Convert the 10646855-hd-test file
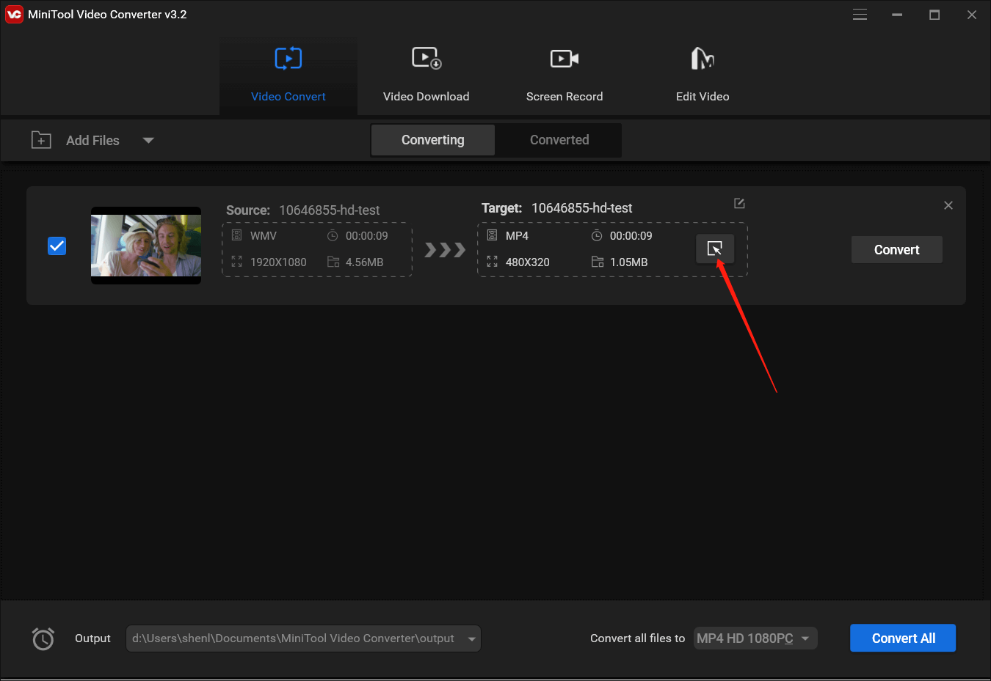 click(x=897, y=250)
